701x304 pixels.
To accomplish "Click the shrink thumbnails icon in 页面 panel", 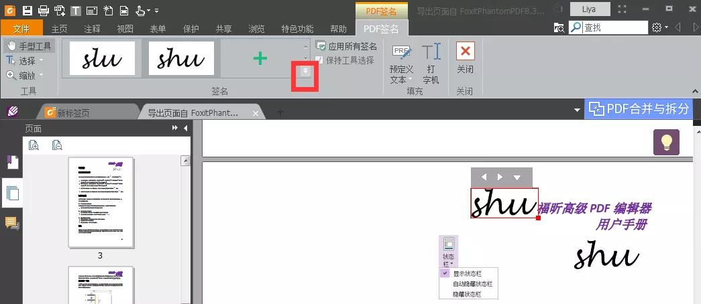I will coord(57,145).
